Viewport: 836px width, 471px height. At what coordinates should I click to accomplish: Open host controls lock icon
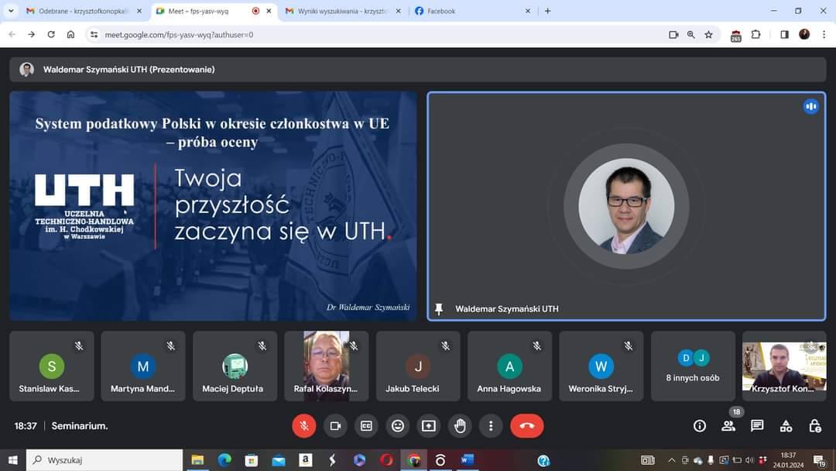pos(814,425)
